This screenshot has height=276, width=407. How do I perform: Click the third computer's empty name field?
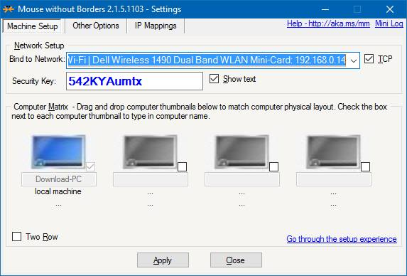tap(242, 179)
